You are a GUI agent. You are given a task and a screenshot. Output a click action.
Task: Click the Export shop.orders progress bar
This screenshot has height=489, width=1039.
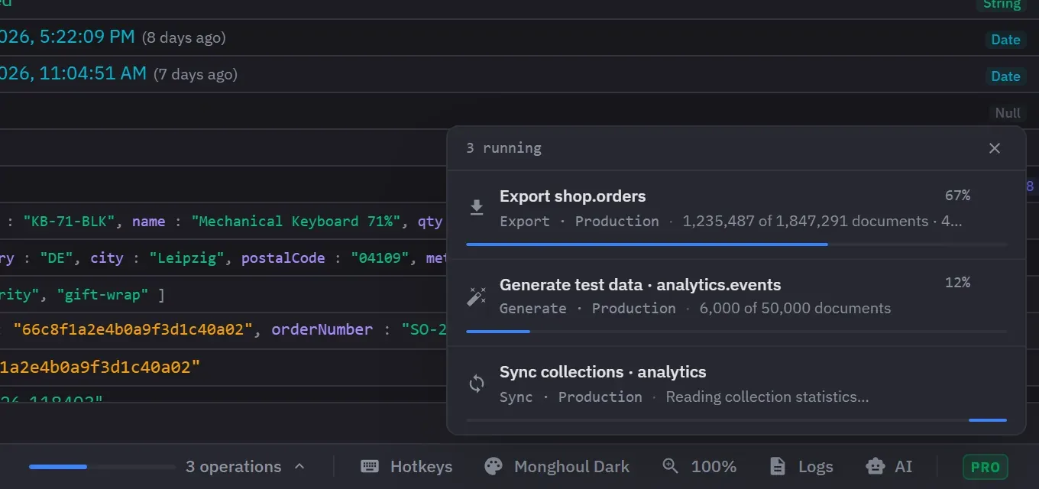click(x=736, y=244)
